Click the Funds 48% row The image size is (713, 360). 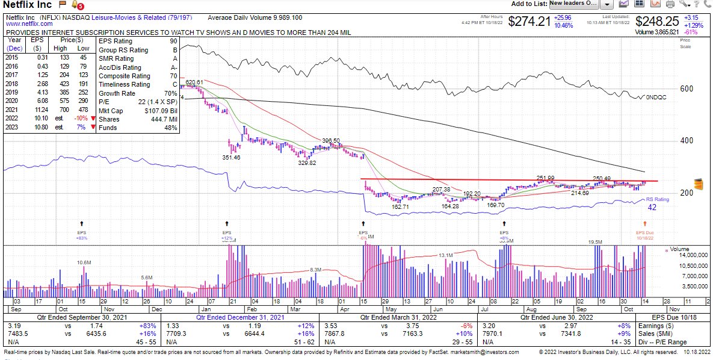pos(138,128)
